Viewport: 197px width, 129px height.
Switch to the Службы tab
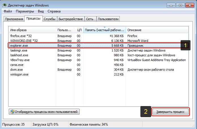[x=50, y=19]
